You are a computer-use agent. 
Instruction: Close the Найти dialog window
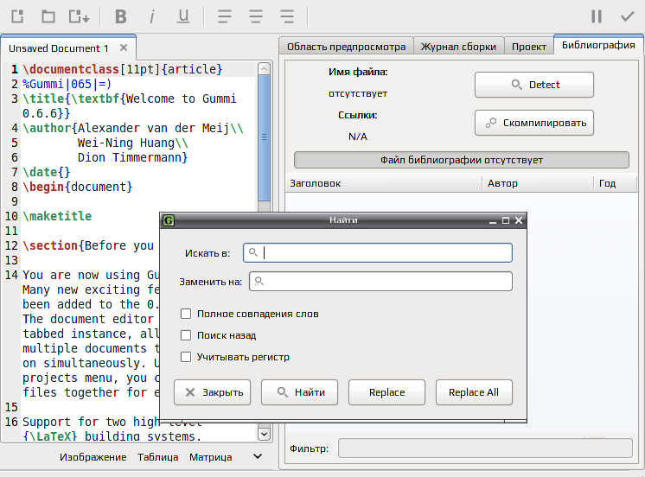point(519,221)
